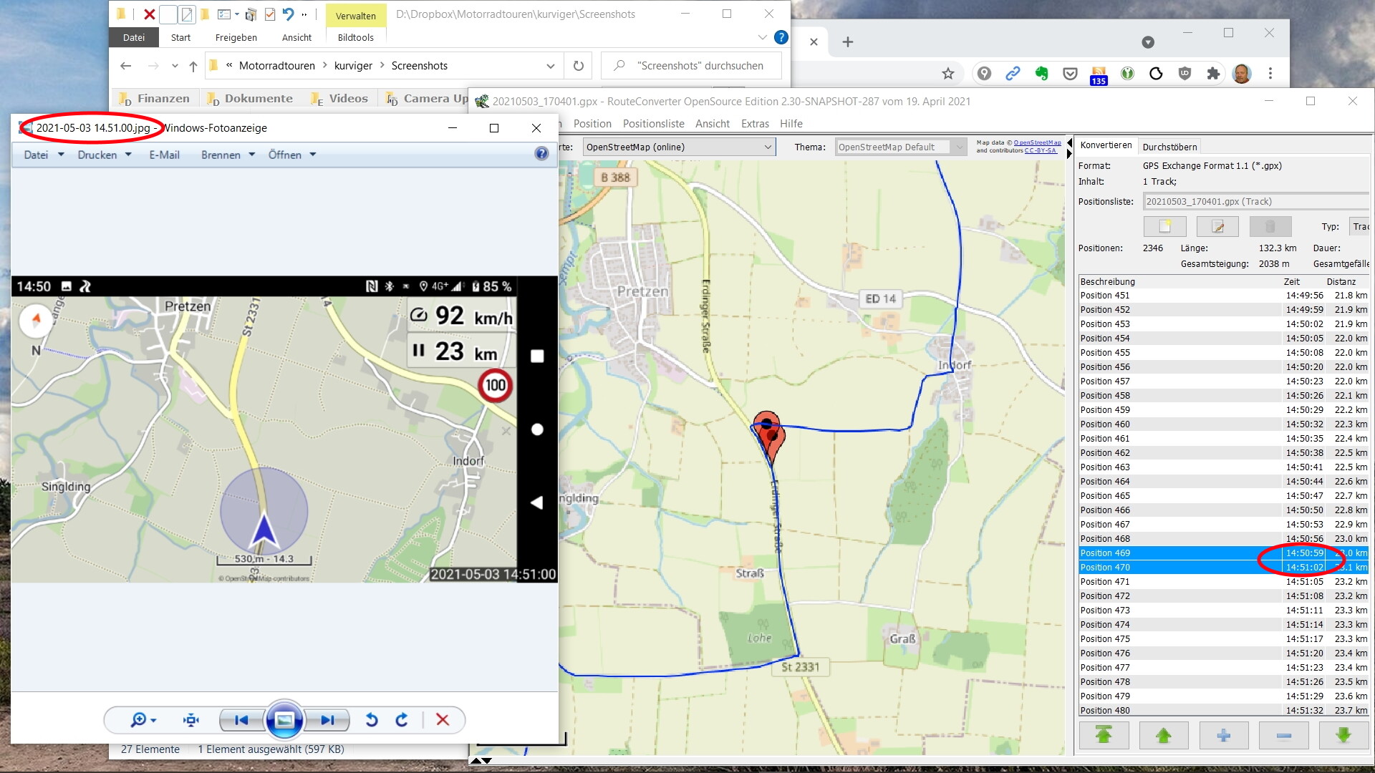Click the Pocket extension icon in Chrome
This screenshot has width=1375, height=773.
(1070, 73)
